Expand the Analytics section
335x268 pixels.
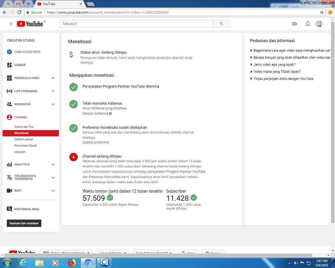[x=53, y=164]
